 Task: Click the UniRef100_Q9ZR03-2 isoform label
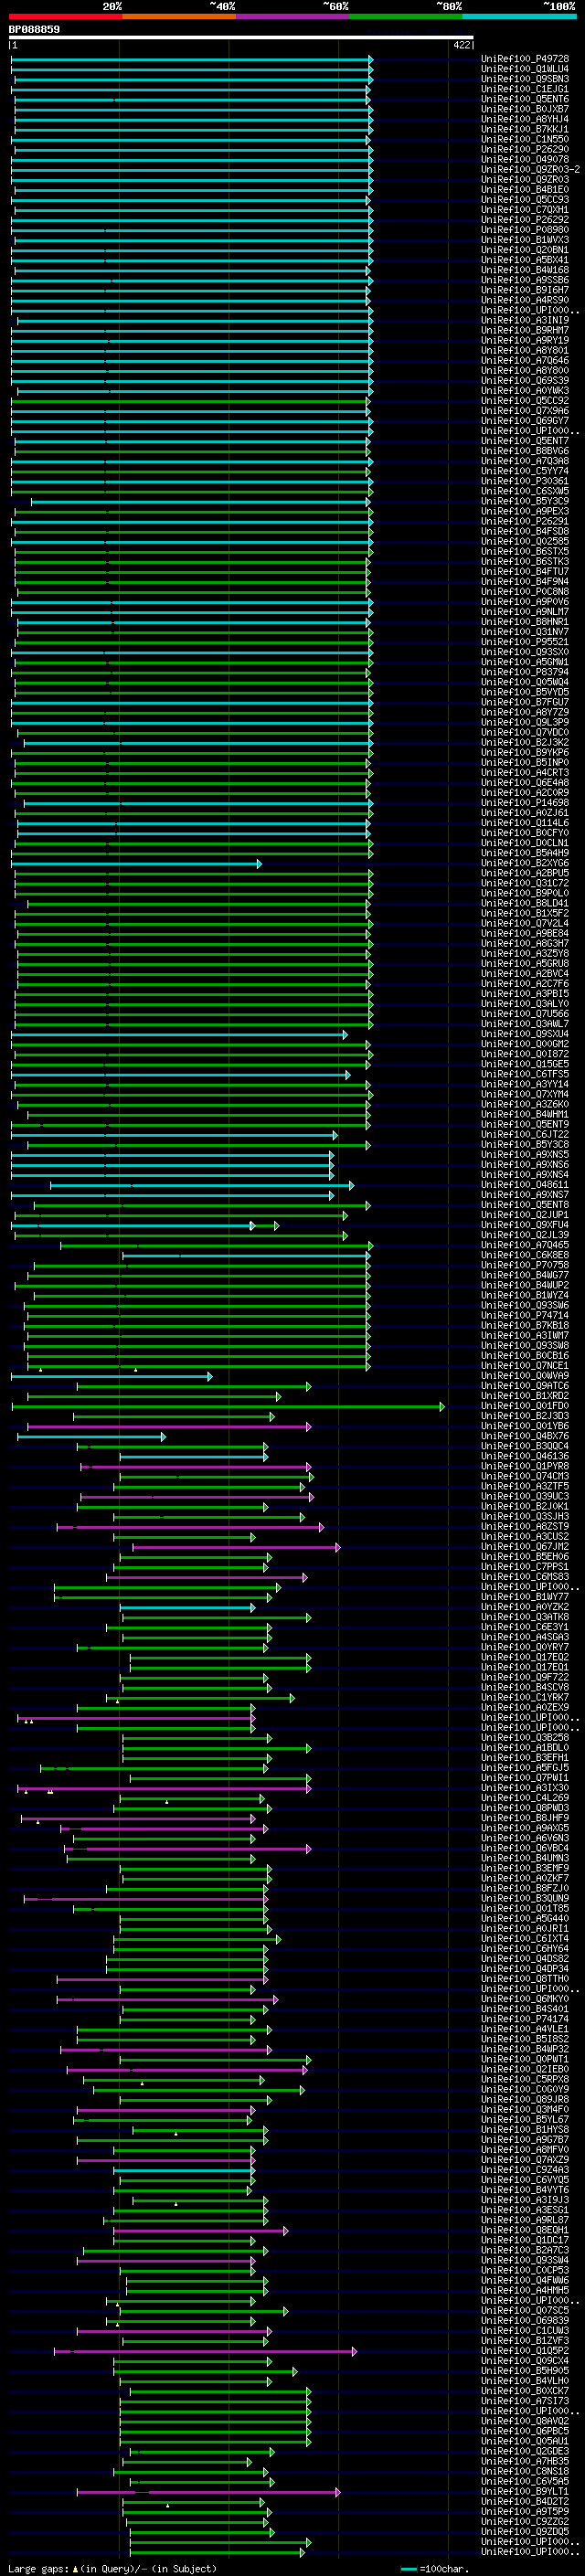pyautogui.click(x=530, y=169)
